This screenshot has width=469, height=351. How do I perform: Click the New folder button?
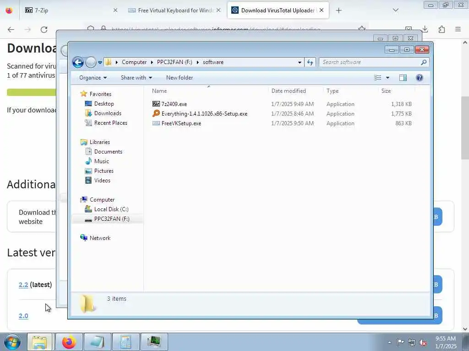tap(180, 78)
